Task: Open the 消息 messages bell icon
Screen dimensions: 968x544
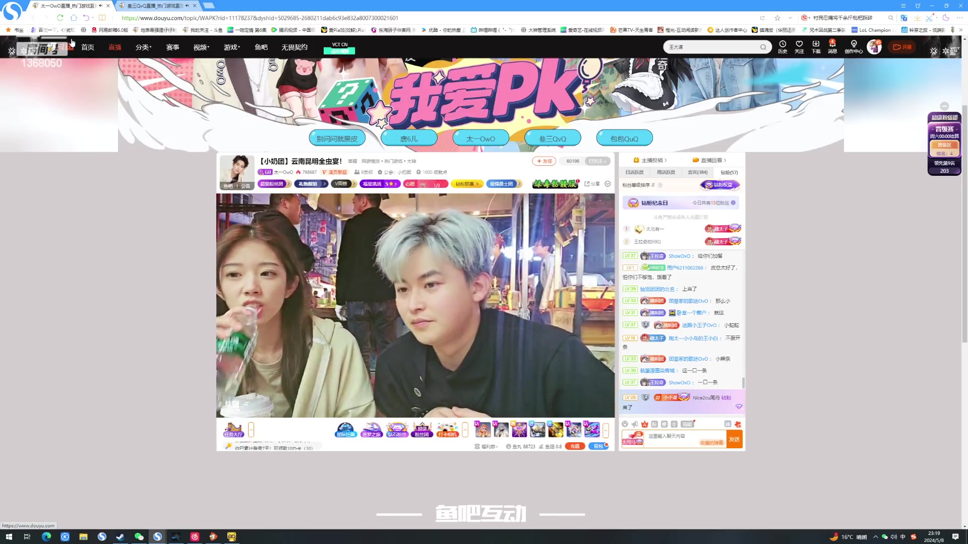Action: [x=832, y=46]
